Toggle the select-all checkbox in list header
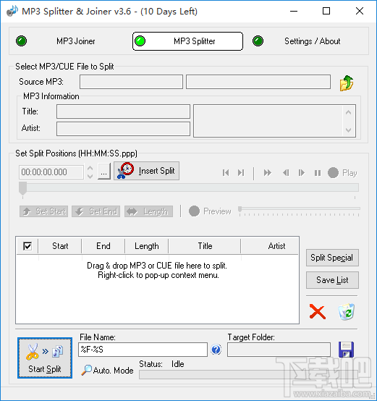The width and height of the screenshot is (377, 401). coord(27,246)
